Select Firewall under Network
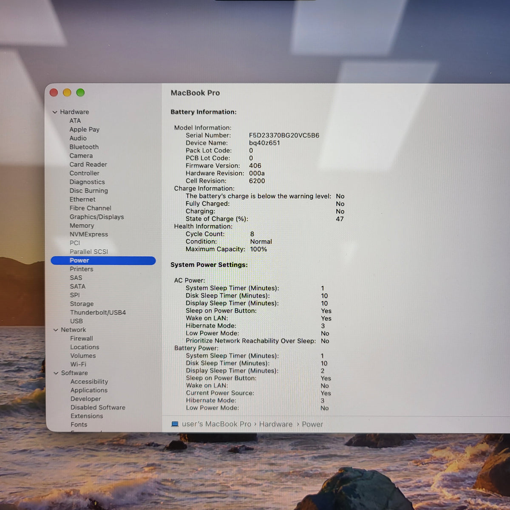This screenshot has height=510, width=510. pos(82,339)
